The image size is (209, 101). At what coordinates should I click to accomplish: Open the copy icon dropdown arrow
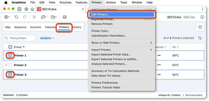point(46,17)
